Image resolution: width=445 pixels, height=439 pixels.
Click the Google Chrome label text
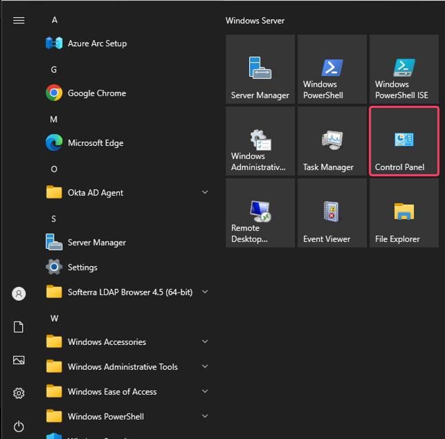point(97,93)
